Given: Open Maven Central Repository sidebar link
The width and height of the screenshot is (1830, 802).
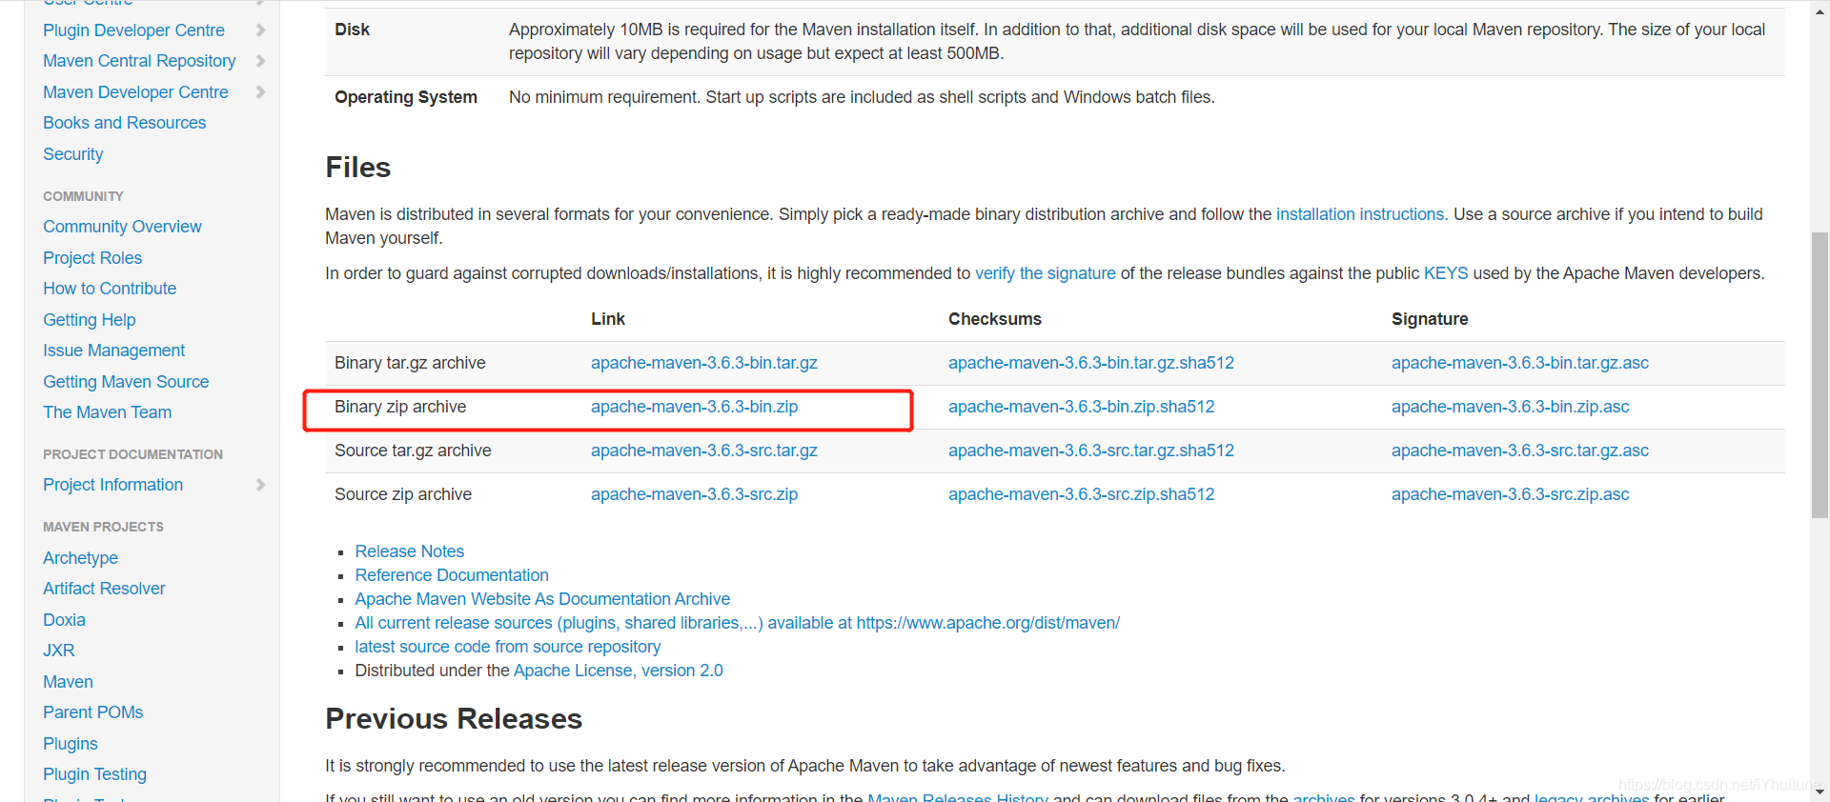Looking at the screenshot, I should (x=139, y=61).
